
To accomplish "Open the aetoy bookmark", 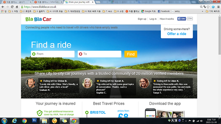I will coord(176,11).
